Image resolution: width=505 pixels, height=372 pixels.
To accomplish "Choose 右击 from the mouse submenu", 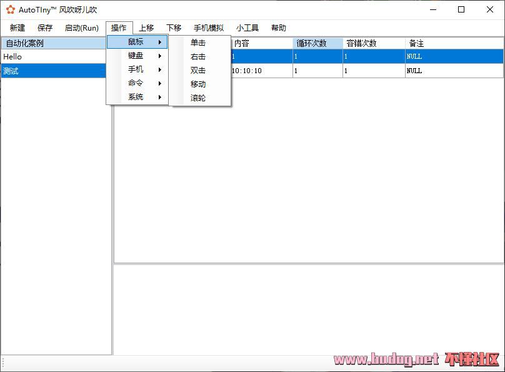I will pos(198,57).
